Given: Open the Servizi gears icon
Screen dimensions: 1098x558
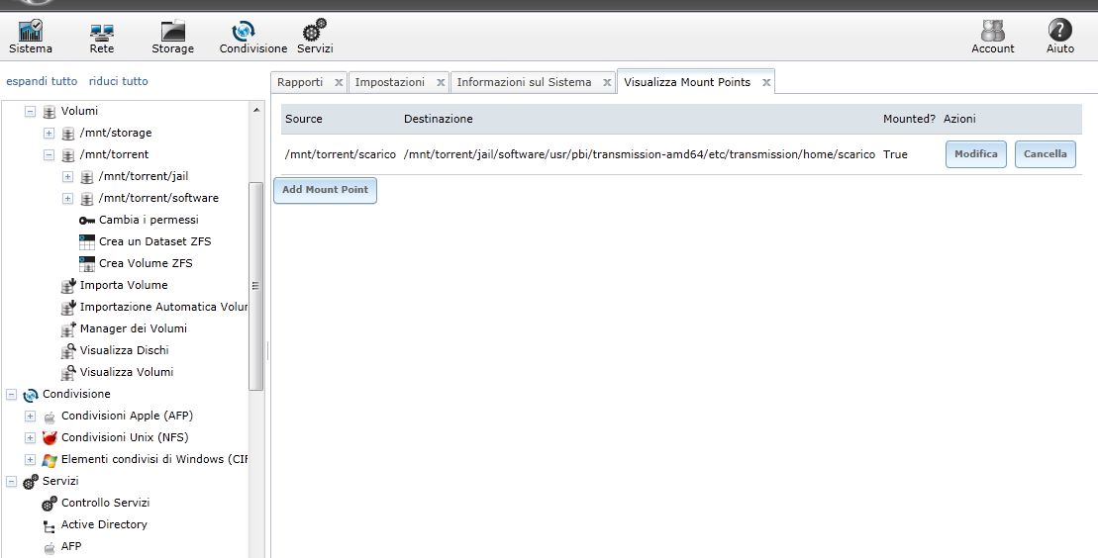Looking at the screenshot, I should [x=315, y=31].
